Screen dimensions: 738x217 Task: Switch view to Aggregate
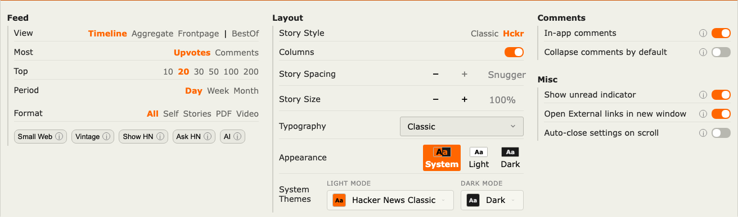[152, 34]
